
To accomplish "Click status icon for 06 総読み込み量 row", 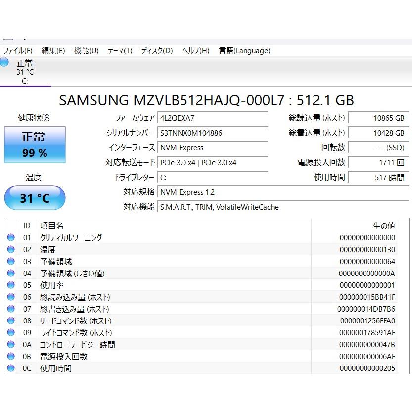I will [x=11, y=297].
